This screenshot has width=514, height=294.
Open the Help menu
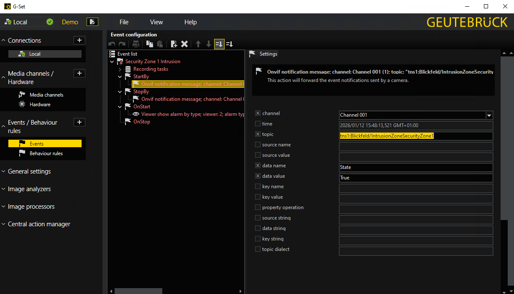[x=190, y=22]
